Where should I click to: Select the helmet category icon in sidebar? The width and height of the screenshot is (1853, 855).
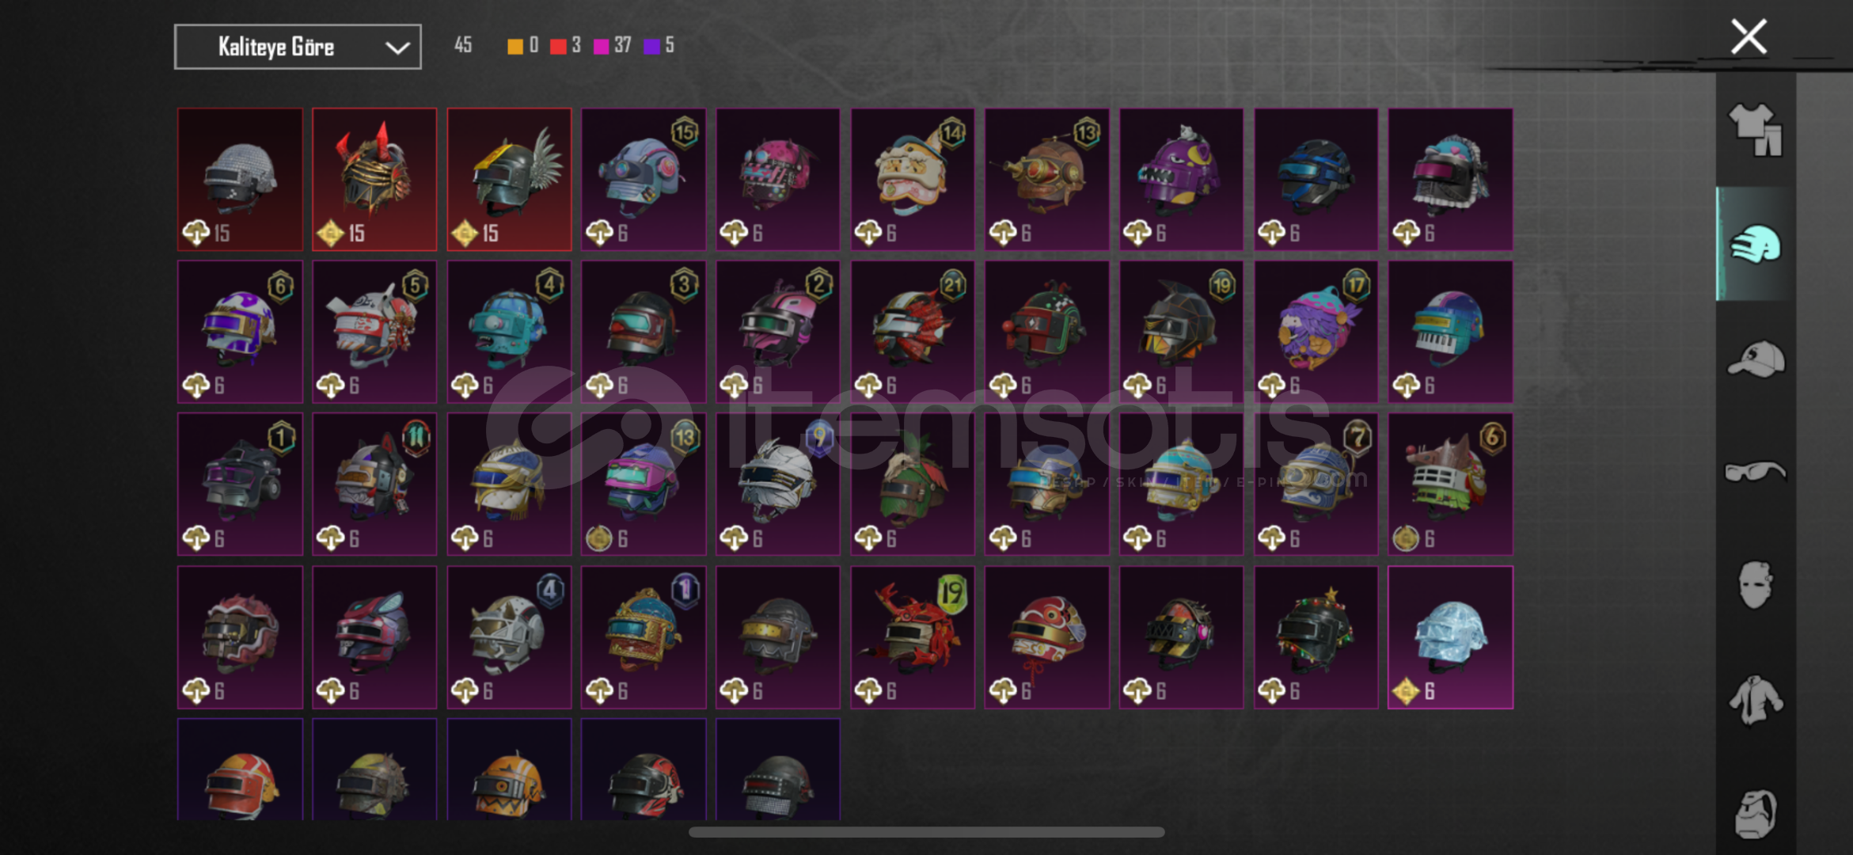click(1755, 245)
